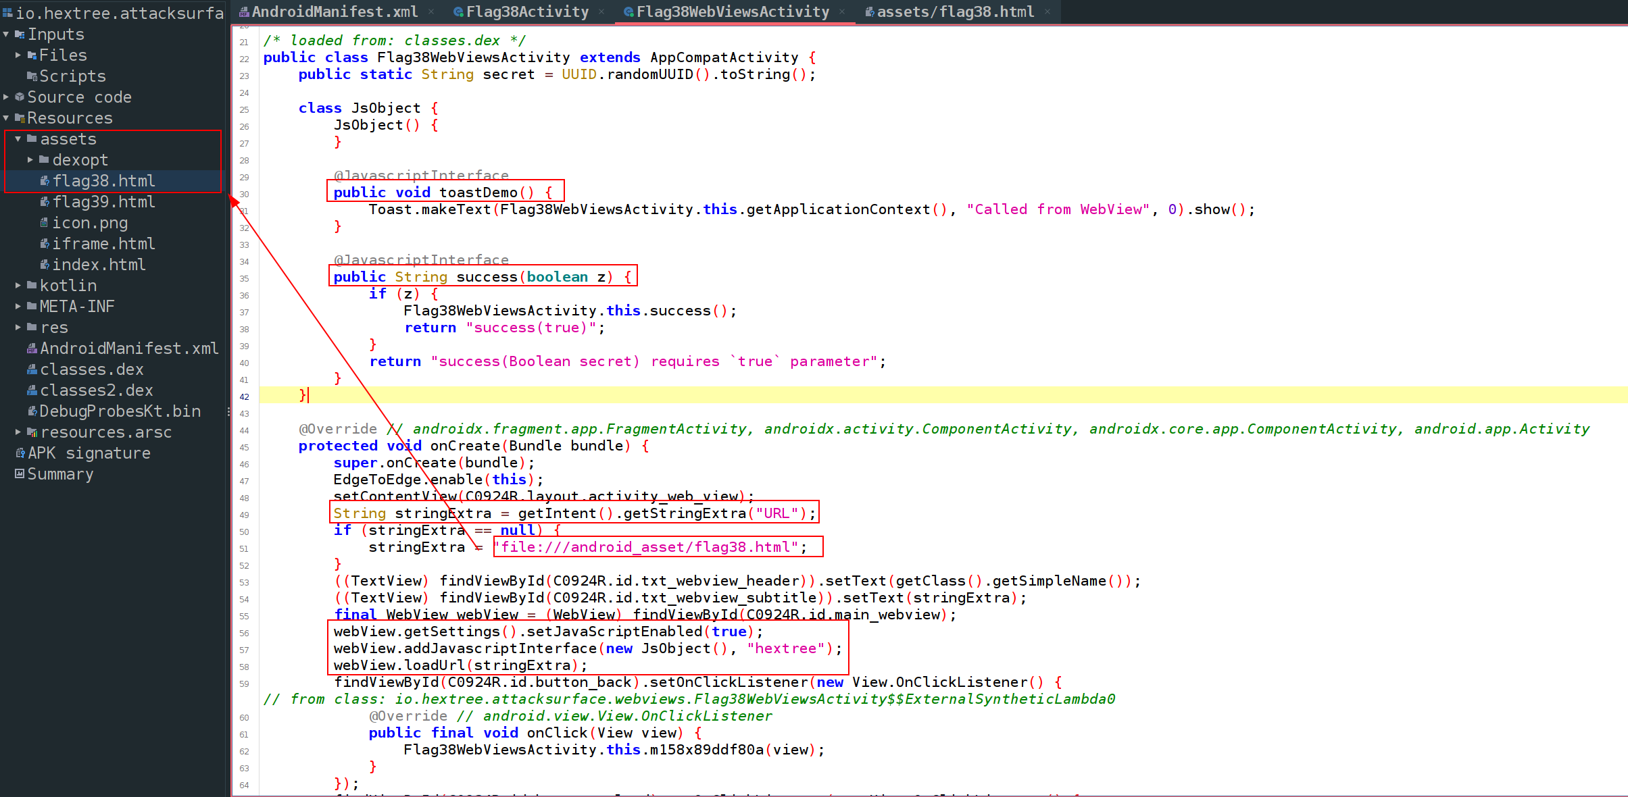Screen dimensions: 1628x797
Task: Open the Summary node
Action: (60, 474)
